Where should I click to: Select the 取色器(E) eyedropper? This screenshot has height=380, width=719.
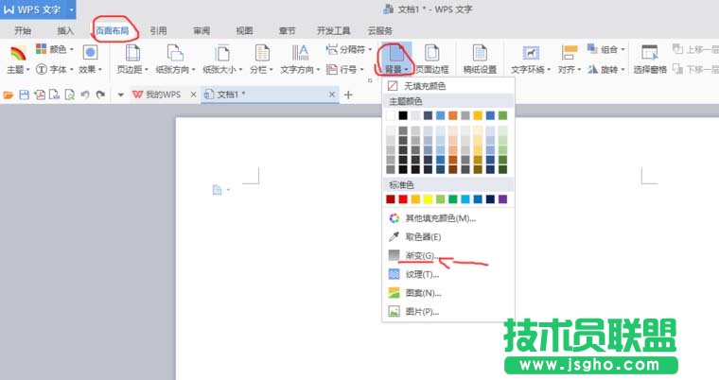click(x=448, y=237)
